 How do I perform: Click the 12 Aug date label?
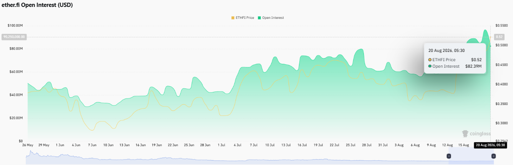[447, 145]
